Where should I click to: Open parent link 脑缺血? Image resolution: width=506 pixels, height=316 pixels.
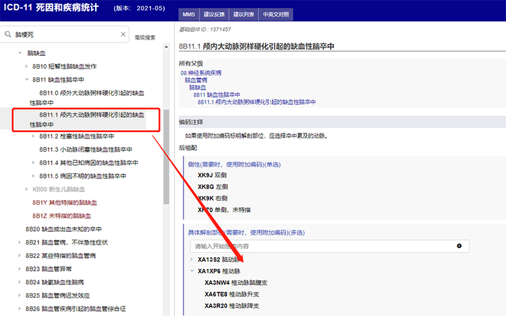click(x=198, y=88)
